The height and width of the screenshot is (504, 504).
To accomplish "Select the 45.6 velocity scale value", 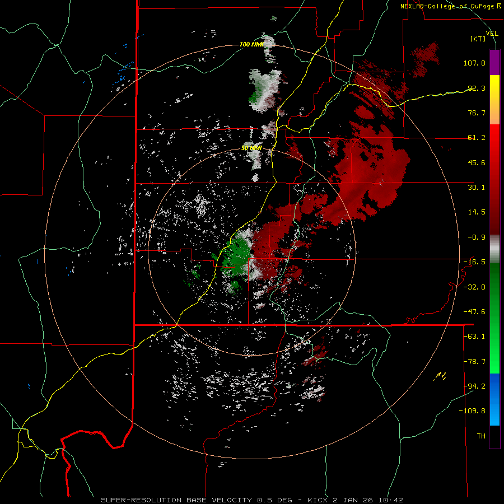I will click(x=477, y=162).
